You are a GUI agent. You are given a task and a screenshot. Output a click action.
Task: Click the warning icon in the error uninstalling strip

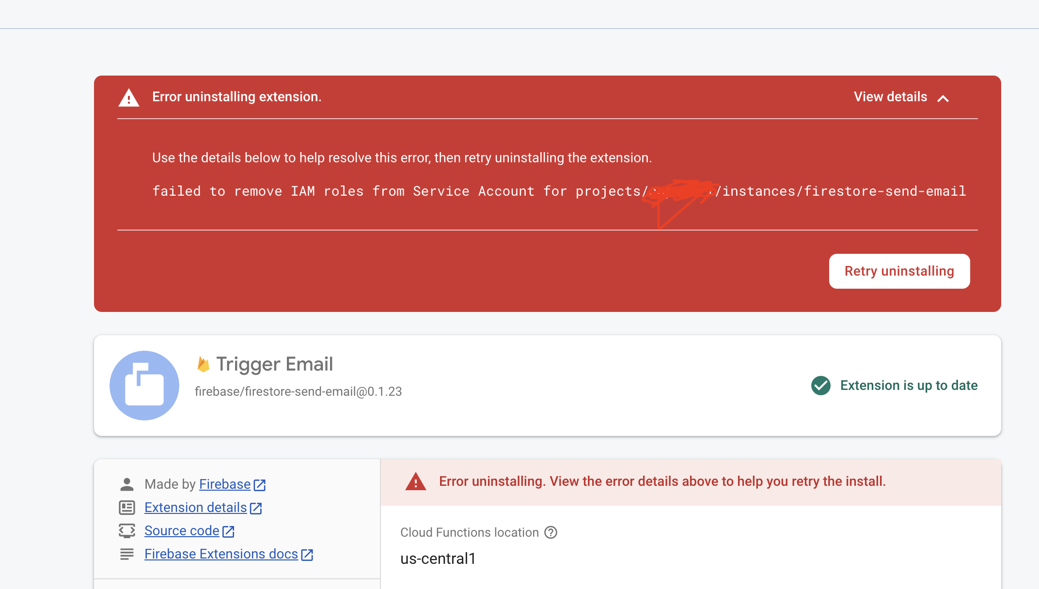(416, 481)
